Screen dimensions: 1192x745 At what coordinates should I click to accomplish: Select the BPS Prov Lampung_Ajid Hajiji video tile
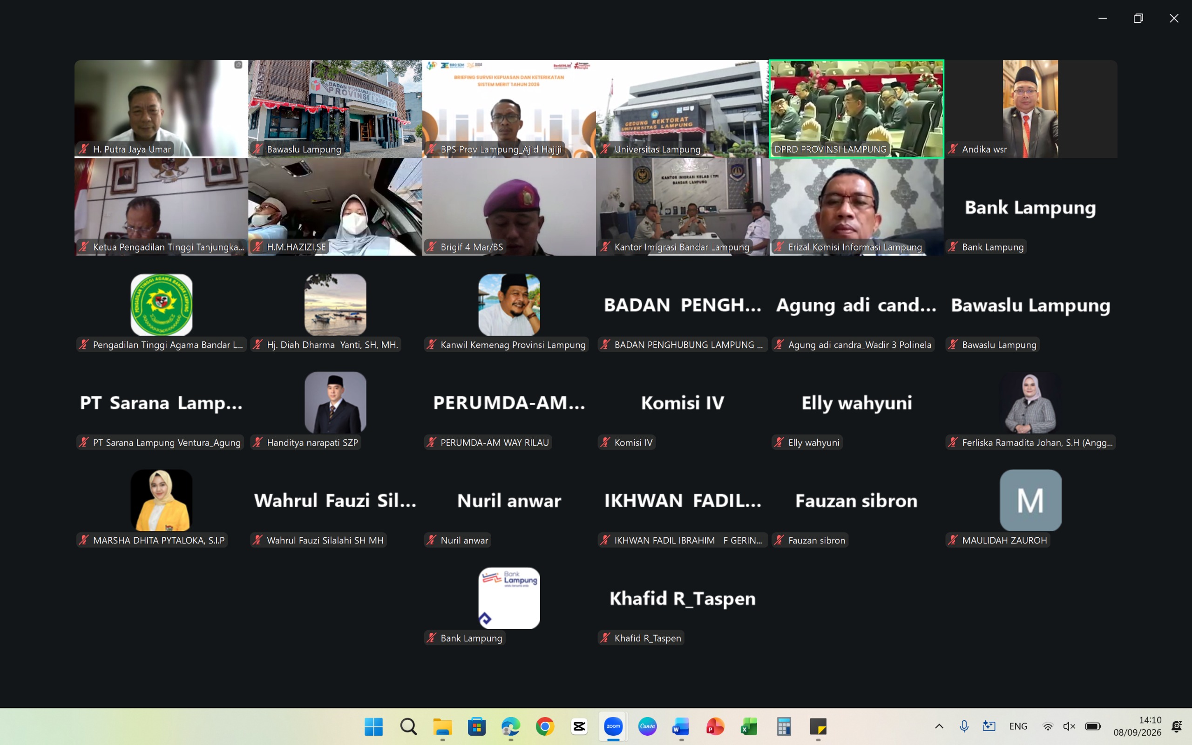click(x=509, y=109)
